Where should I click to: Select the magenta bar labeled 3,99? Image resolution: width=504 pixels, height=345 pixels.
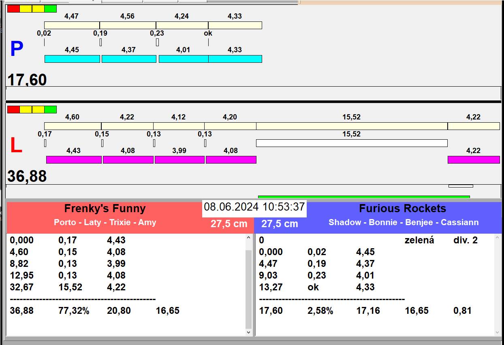pos(179,160)
